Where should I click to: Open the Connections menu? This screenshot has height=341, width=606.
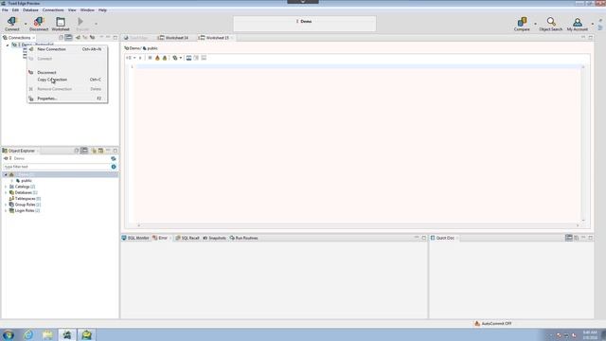53,10
